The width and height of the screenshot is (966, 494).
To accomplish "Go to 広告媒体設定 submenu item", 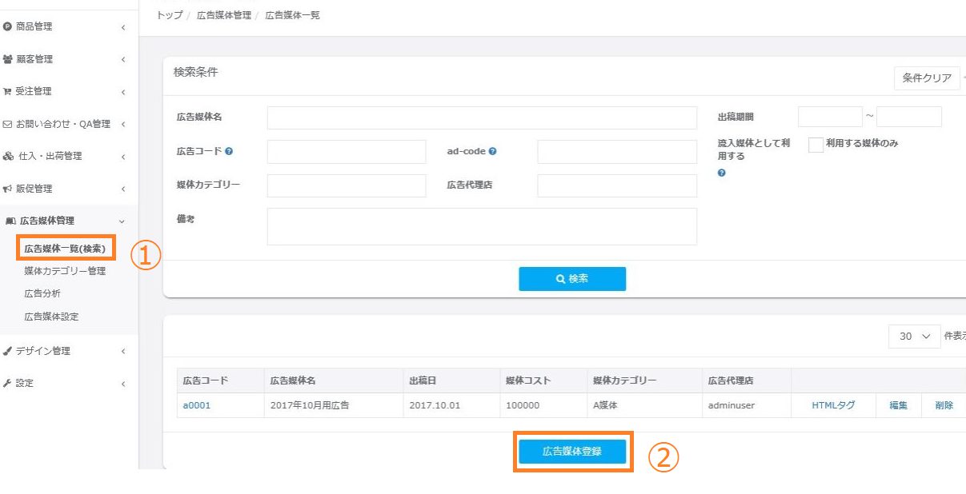I will [51, 317].
